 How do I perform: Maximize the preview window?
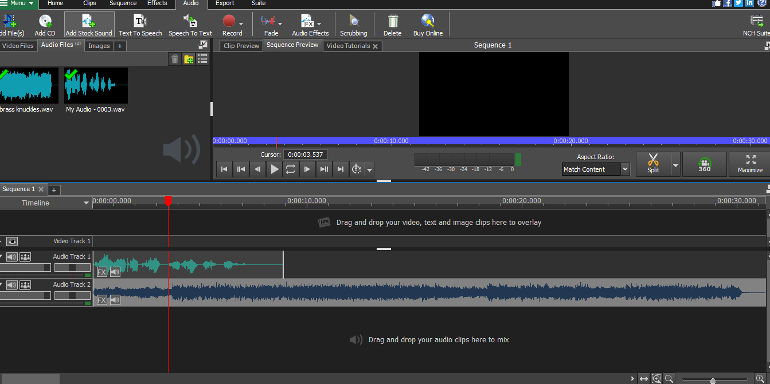[x=750, y=164]
